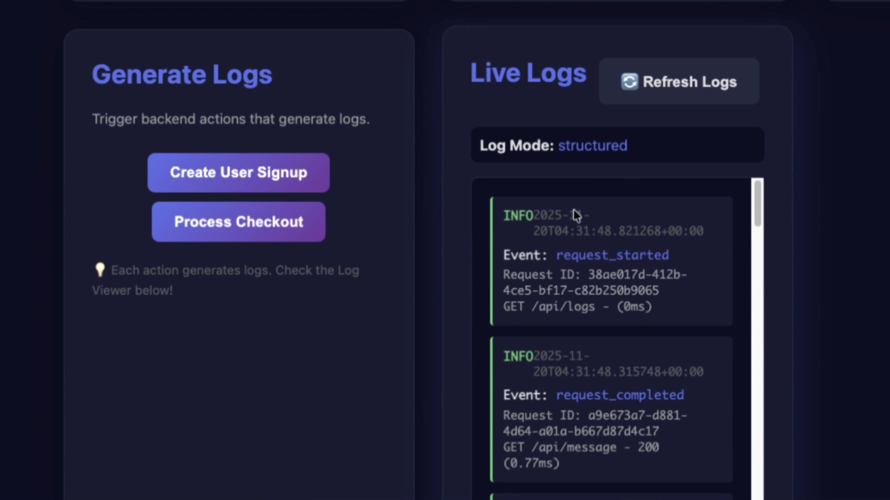Click the Live Logs heading
This screenshot has height=500, width=890.
point(528,73)
